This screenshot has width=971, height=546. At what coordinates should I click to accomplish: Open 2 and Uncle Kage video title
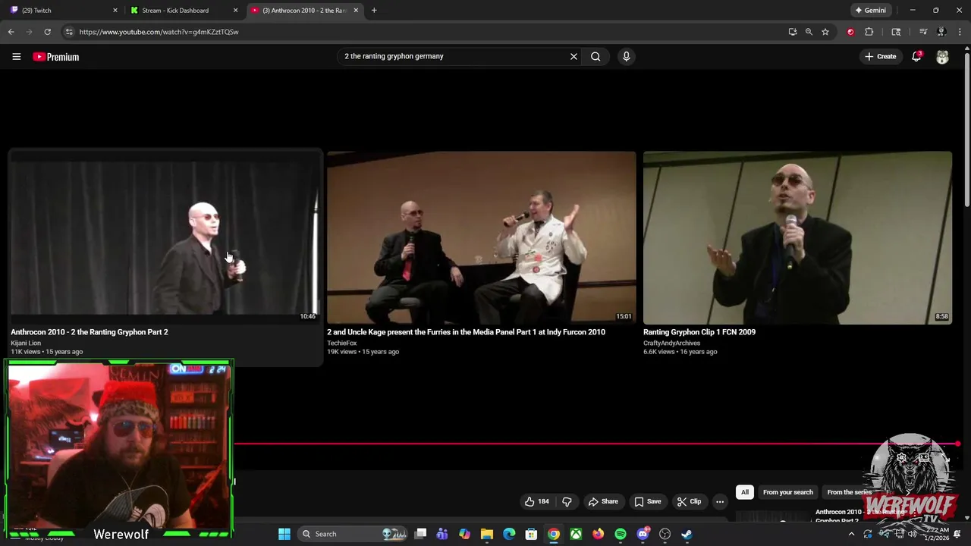(466, 332)
